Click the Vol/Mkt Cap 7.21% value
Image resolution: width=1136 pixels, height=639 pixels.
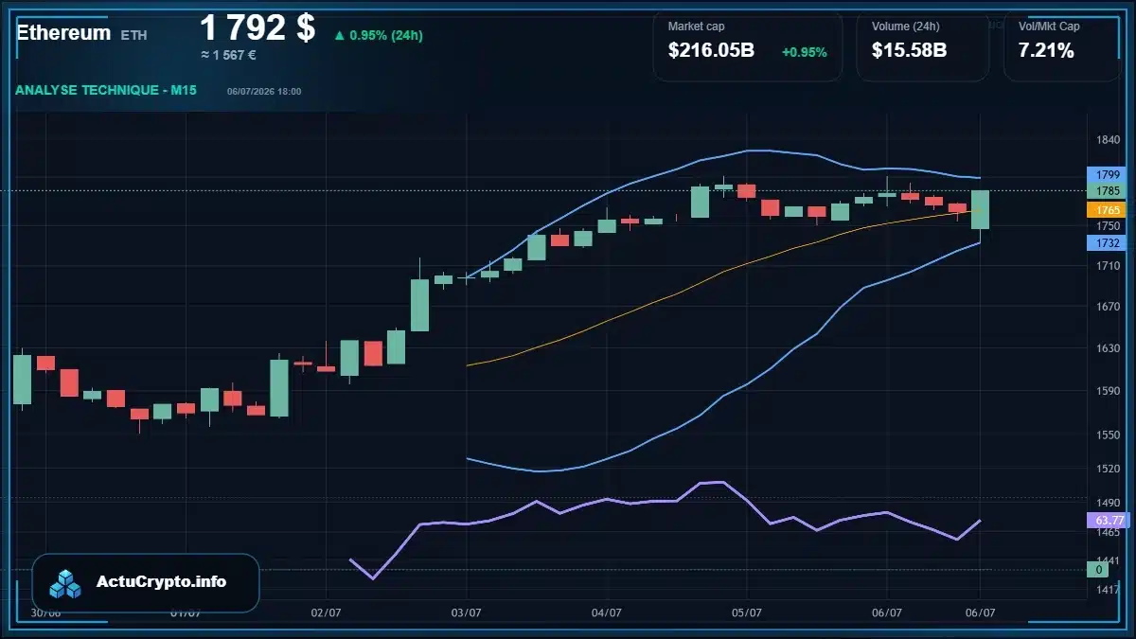(x=1046, y=50)
